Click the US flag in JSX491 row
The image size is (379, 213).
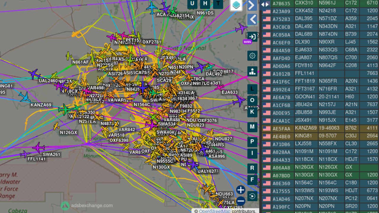click(x=267, y=121)
